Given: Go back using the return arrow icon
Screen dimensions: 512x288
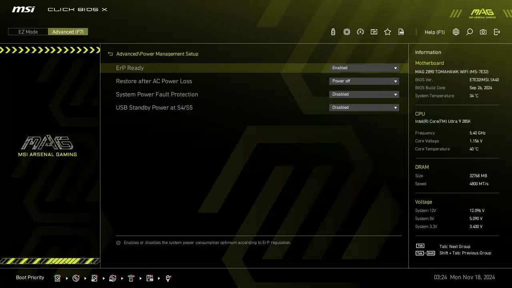Looking at the screenshot, I should [x=110, y=54].
